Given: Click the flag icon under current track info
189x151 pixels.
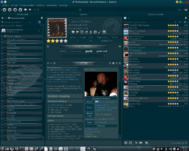Looking at the screenshot, I should (x=77, y=32).
